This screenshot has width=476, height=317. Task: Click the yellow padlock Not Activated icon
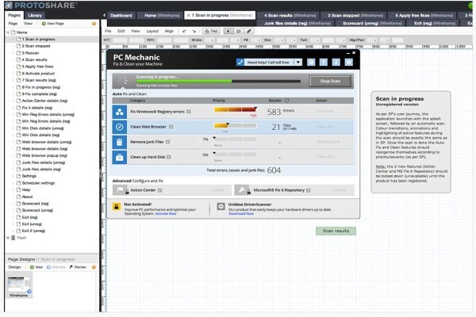(x=117, y=207)
